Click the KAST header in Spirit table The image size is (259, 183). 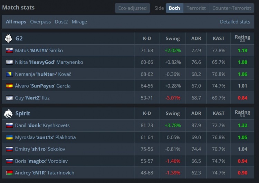(219, 114)
